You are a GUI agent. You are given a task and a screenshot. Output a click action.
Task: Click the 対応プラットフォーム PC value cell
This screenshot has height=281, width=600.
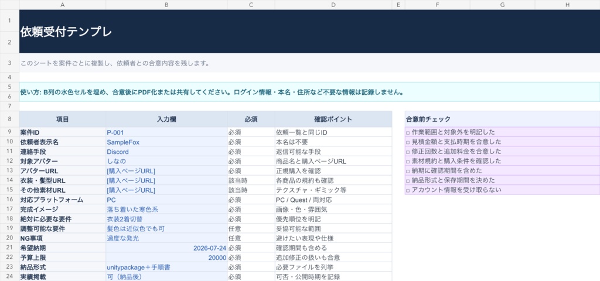click(x=166, y=200)
